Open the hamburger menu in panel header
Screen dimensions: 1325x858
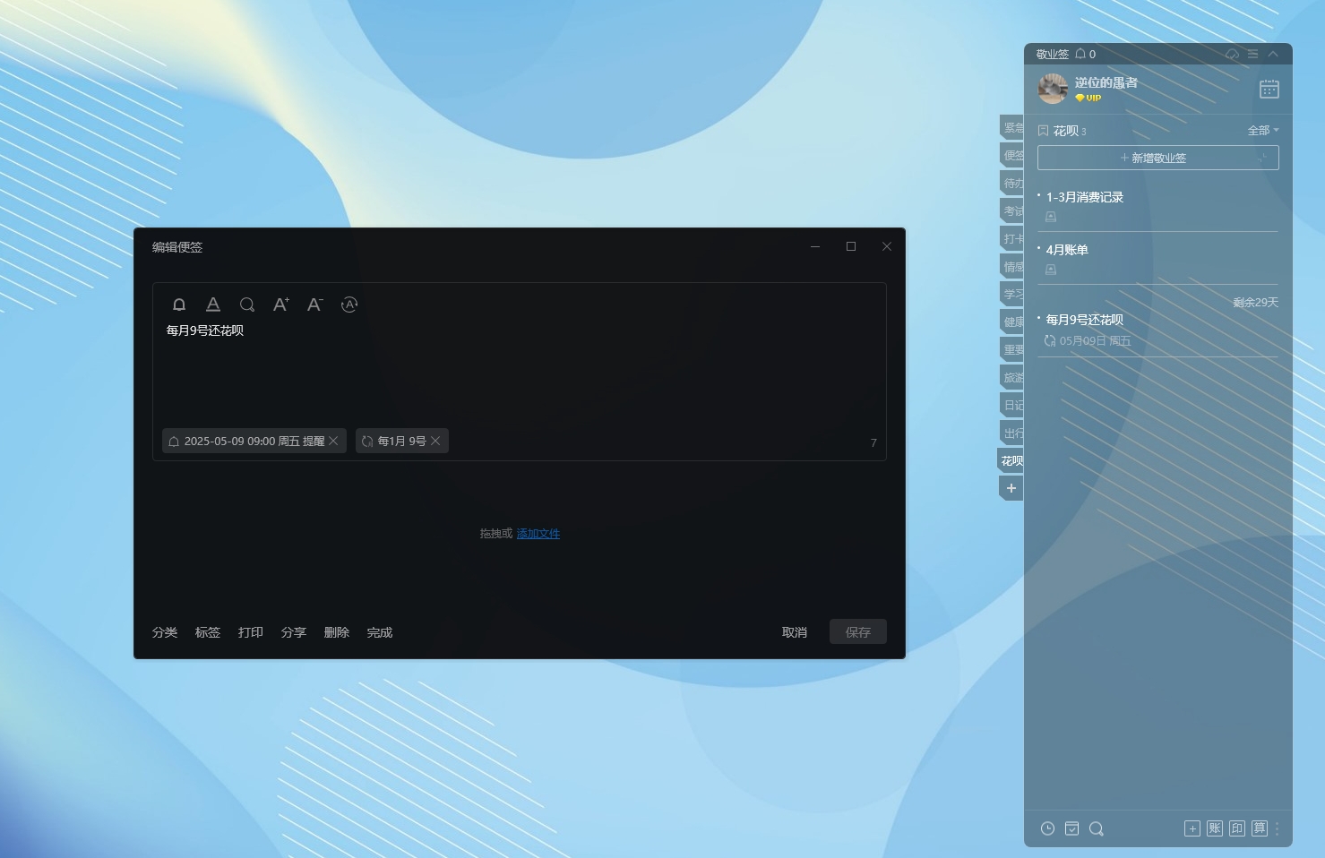point(1252,55)
